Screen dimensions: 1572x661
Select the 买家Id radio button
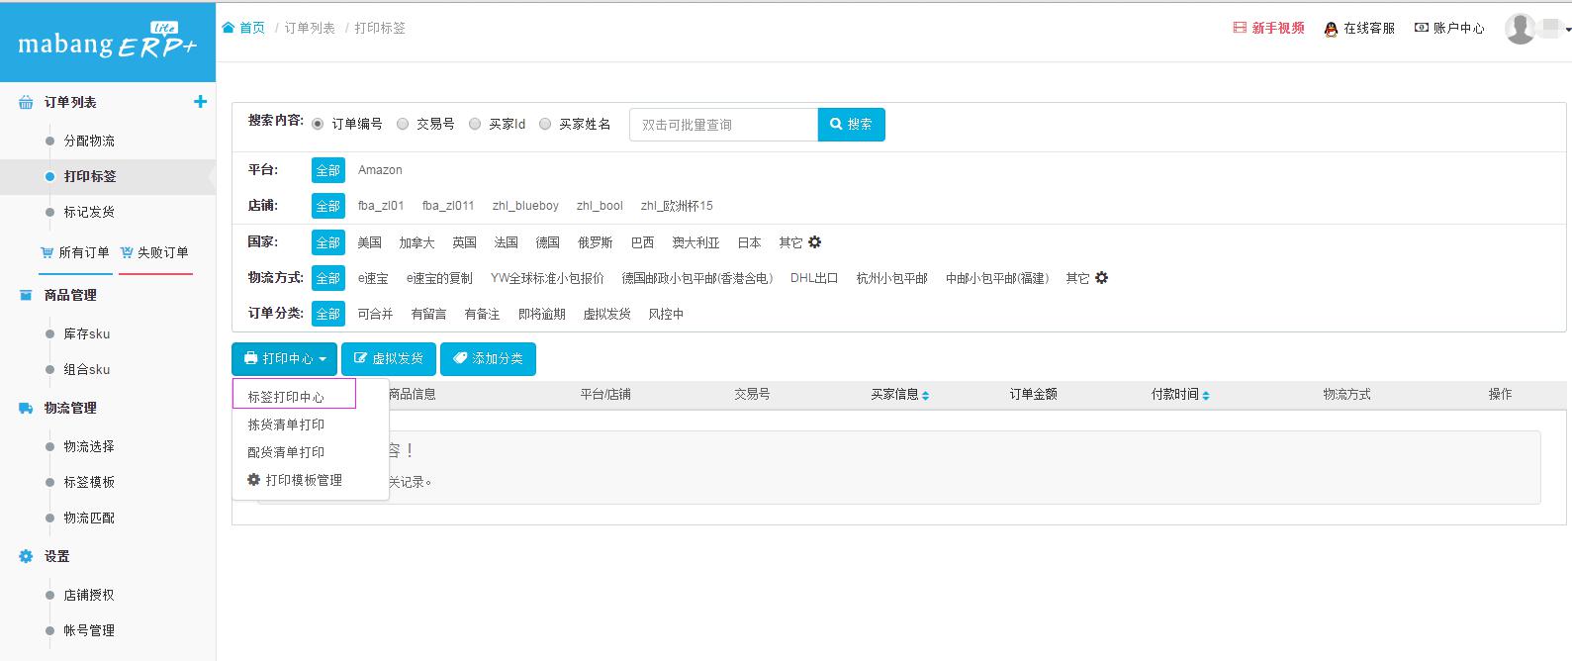tap(475, 124)
